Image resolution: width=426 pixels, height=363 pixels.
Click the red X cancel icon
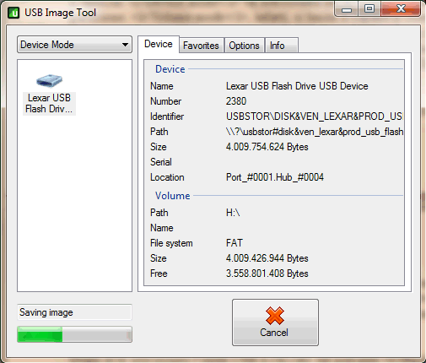pyautogui.click(x=275, y=316)
